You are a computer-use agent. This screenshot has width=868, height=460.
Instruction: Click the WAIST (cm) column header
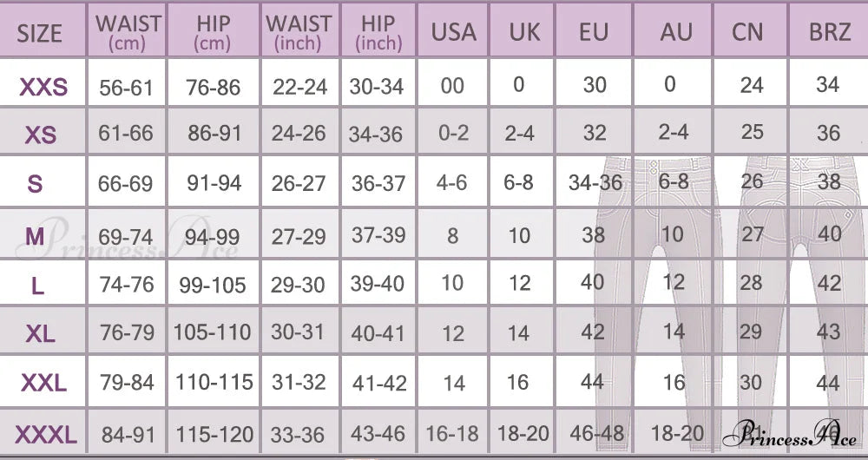tap(127, 32)
